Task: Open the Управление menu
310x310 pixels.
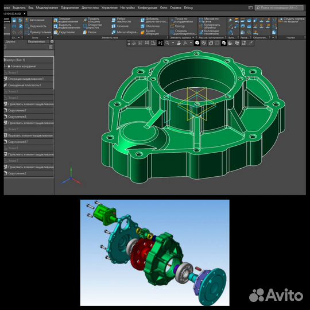Action: pos(110,7)
